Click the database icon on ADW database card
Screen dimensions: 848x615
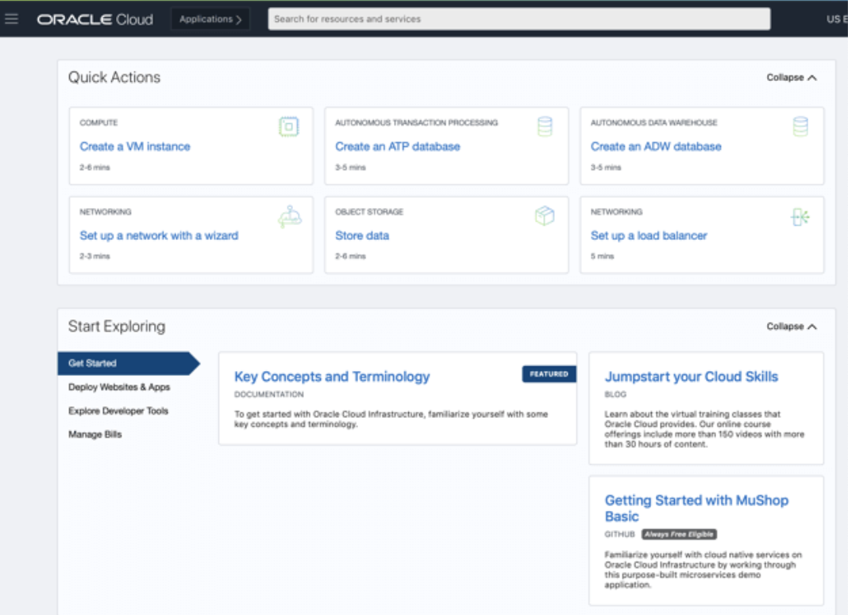pos(800,126)
